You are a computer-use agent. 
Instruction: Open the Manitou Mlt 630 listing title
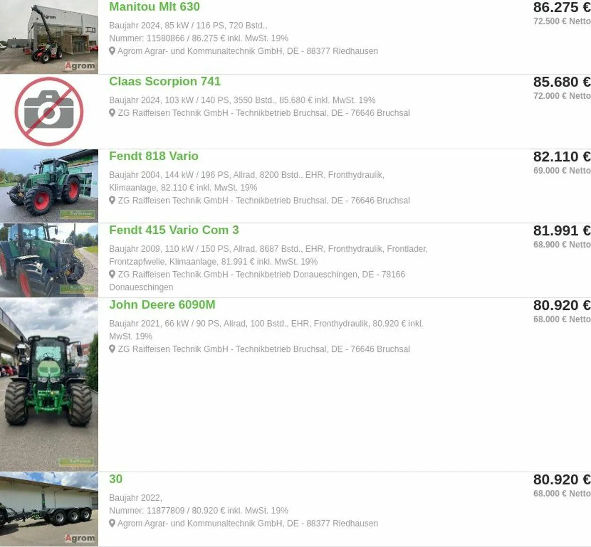[x=154, y=7]
